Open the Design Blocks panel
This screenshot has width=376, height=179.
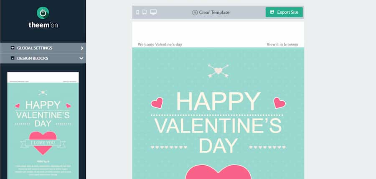point(43,58)
